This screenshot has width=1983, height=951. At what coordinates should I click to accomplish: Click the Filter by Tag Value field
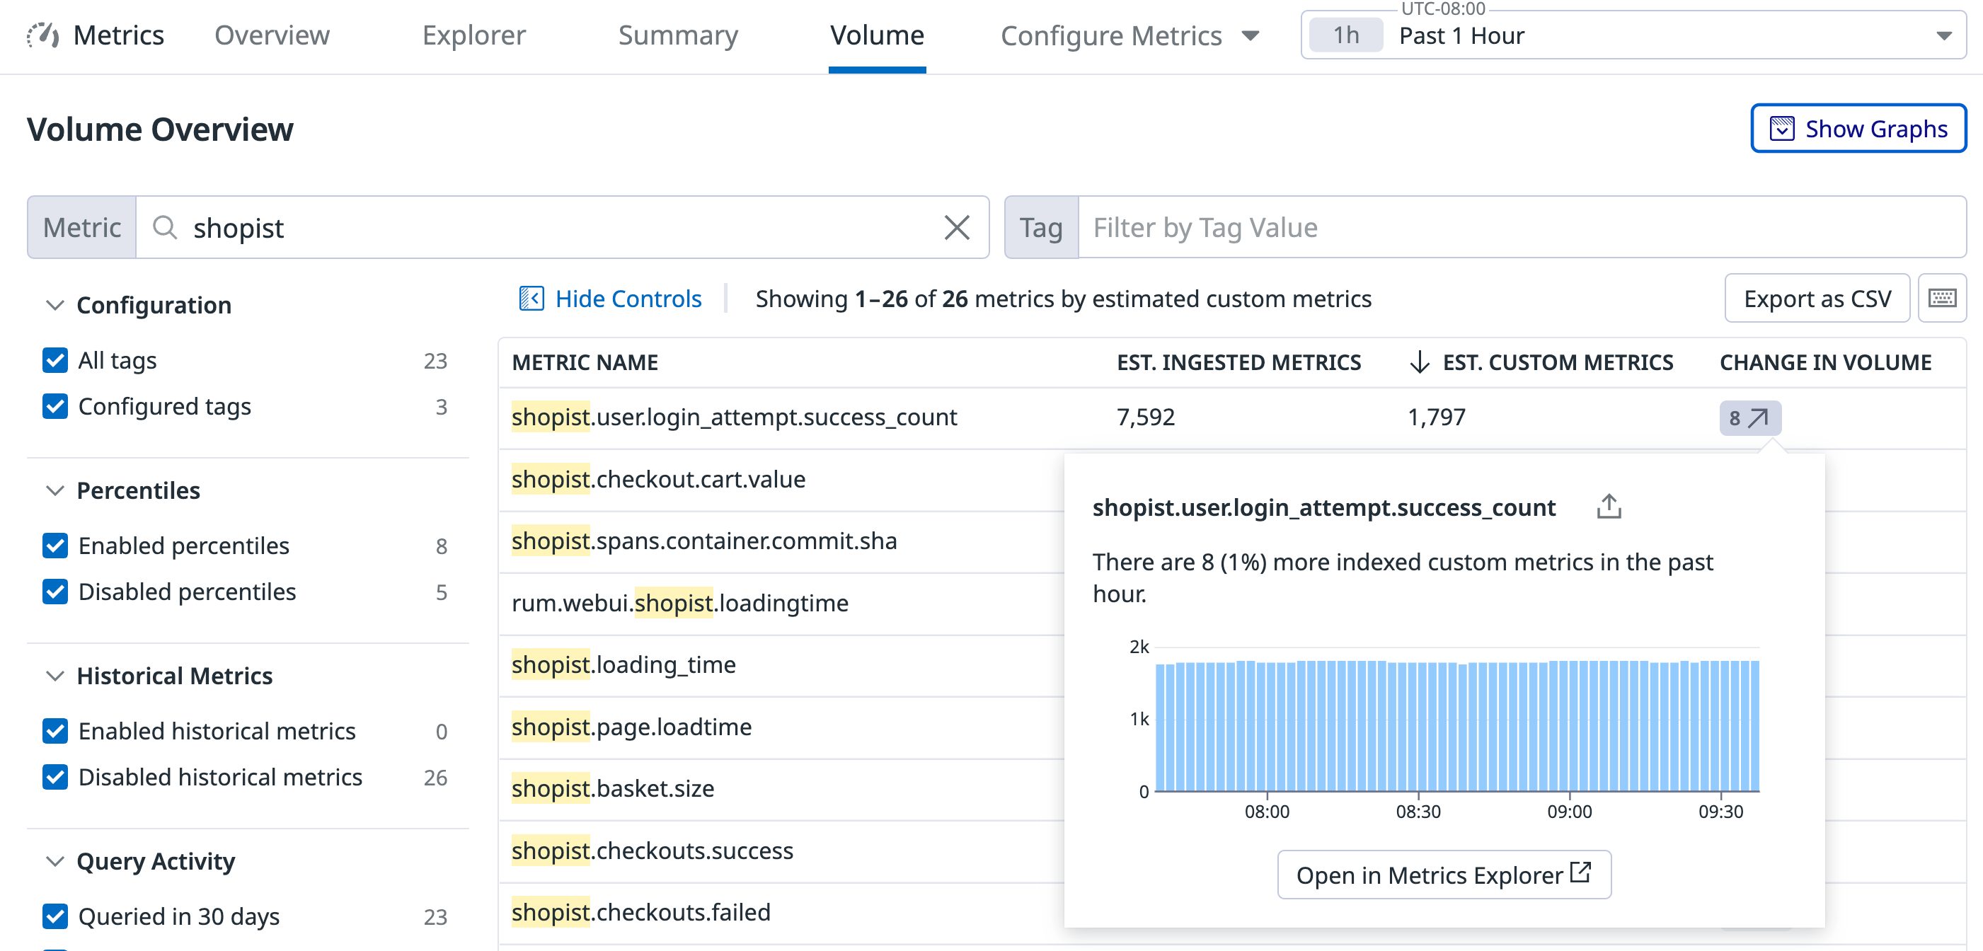point(1522,228)
